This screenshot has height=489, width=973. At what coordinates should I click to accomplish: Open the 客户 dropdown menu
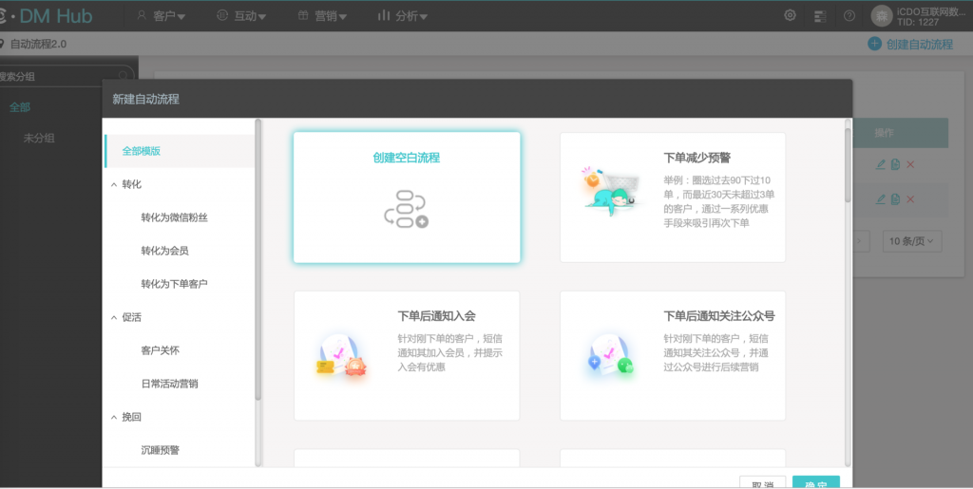click(161, 15)
